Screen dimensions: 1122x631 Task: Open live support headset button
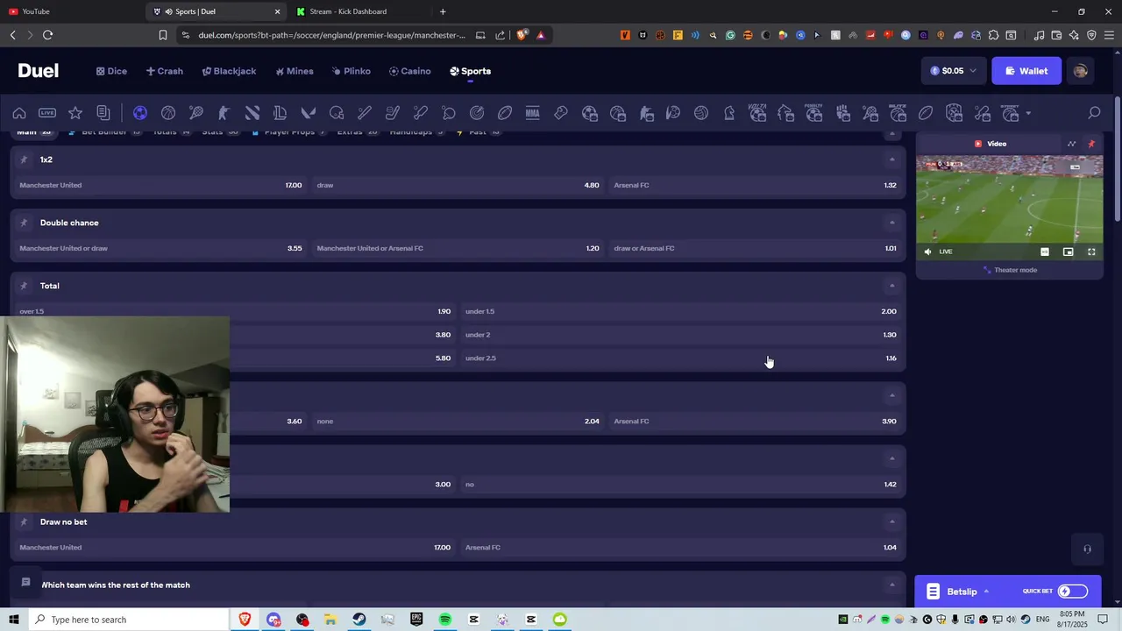point(1087,549)
